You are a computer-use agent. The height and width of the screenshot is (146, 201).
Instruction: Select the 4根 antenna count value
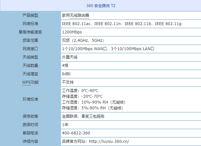click(65, 66)
